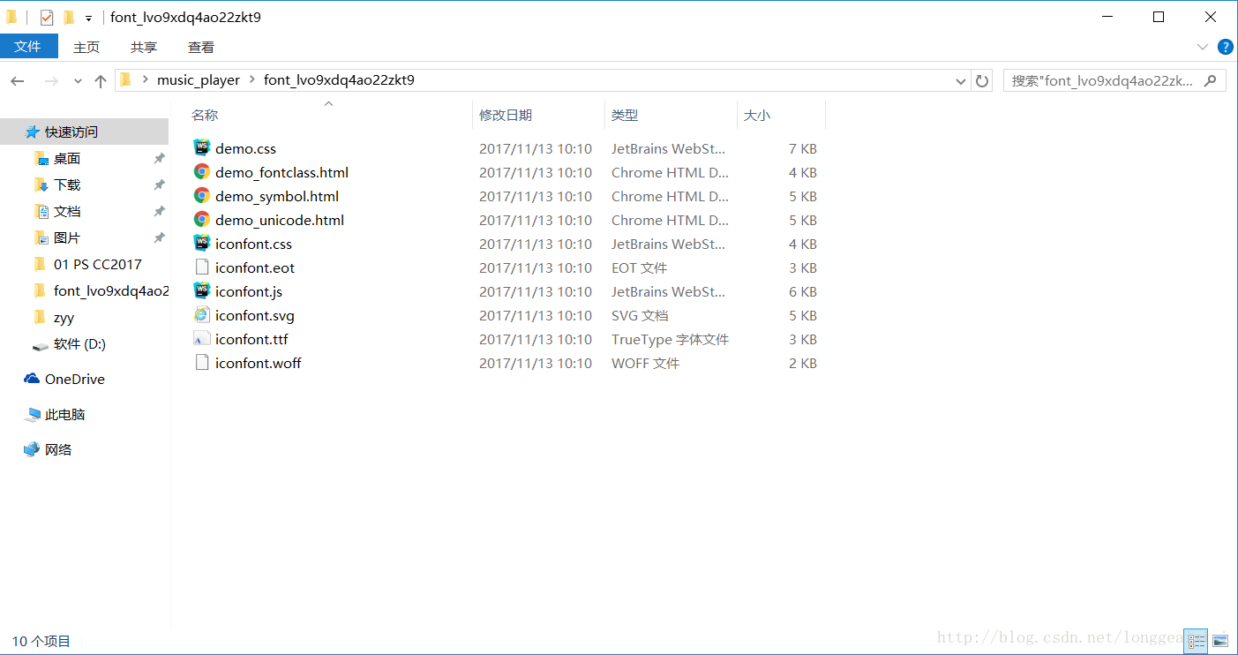This screenshot has height=655, width=1238.
Task: Go forward with the right arrow button
Action: tap(51, 80)
